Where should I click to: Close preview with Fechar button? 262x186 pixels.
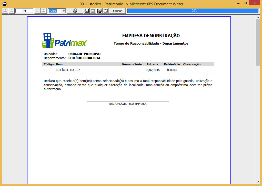pos(117,11)
